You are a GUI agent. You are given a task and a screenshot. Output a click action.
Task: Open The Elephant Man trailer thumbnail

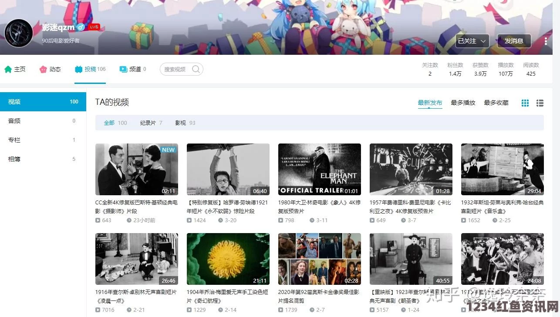pyautogui.click(x=320, y=169)
